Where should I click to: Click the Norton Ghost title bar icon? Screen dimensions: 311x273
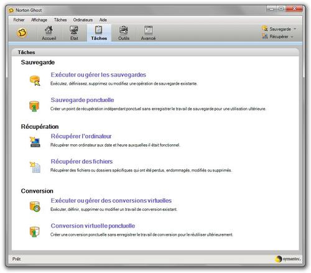point(11,10)
